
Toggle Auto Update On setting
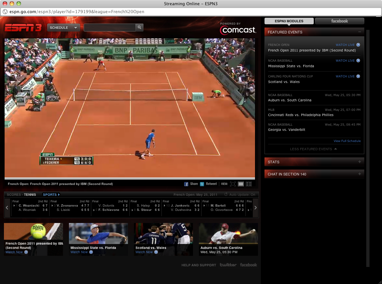pyautogui.click(x=242, y=195)
